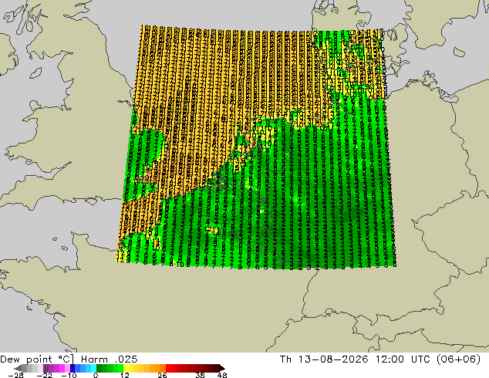This screenshot has height=378, width=489.
Task: Select the bright red legend swatch after '26'
Action: [168, 368]
